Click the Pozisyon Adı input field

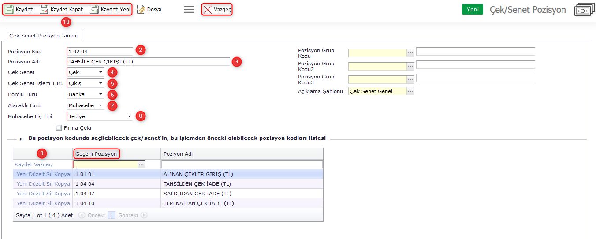coord(149,62)
